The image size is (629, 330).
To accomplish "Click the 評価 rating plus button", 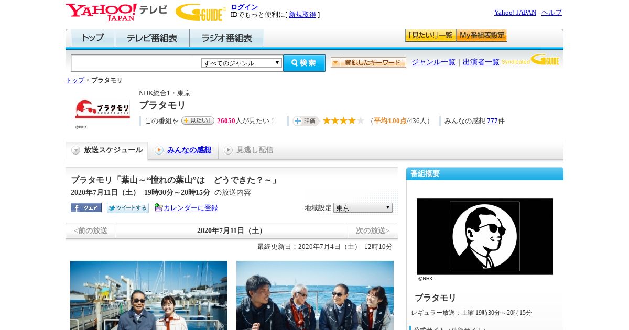I will pyautogui.click(x=306, y=121).
